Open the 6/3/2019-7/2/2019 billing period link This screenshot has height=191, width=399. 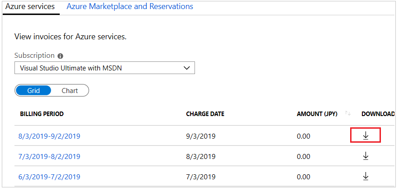(x=49, y=177)
